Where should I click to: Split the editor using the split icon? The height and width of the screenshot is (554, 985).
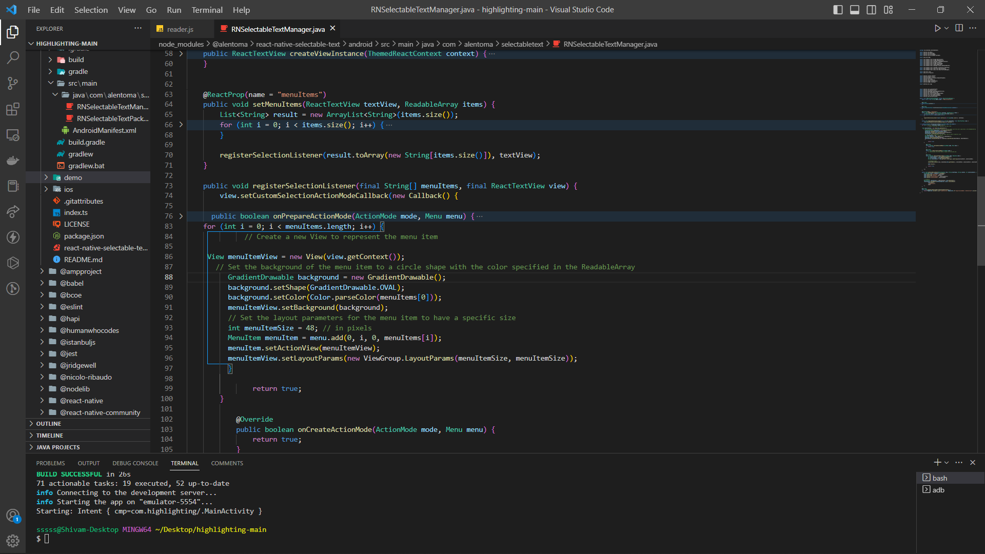point(959,28)
